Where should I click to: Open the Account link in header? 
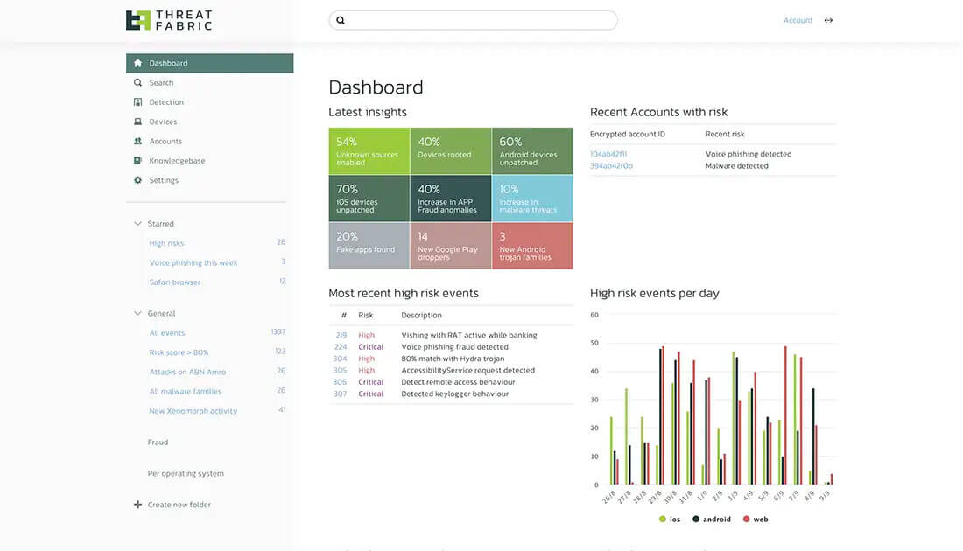pyautogui.click(x=798, y=20)
